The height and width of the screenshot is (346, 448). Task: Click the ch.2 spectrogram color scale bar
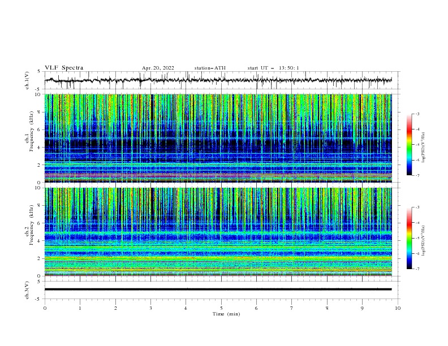[409, 238]
